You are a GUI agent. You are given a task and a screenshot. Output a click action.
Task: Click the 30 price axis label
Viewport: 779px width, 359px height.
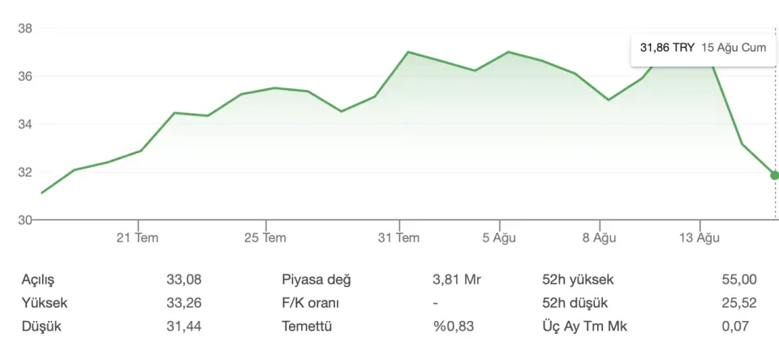[25, 220]
